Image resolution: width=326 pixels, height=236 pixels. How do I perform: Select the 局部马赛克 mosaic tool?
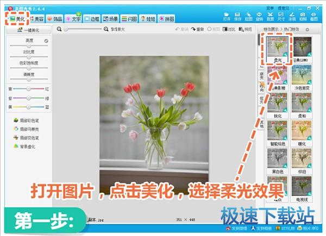(x=26, y=129)
